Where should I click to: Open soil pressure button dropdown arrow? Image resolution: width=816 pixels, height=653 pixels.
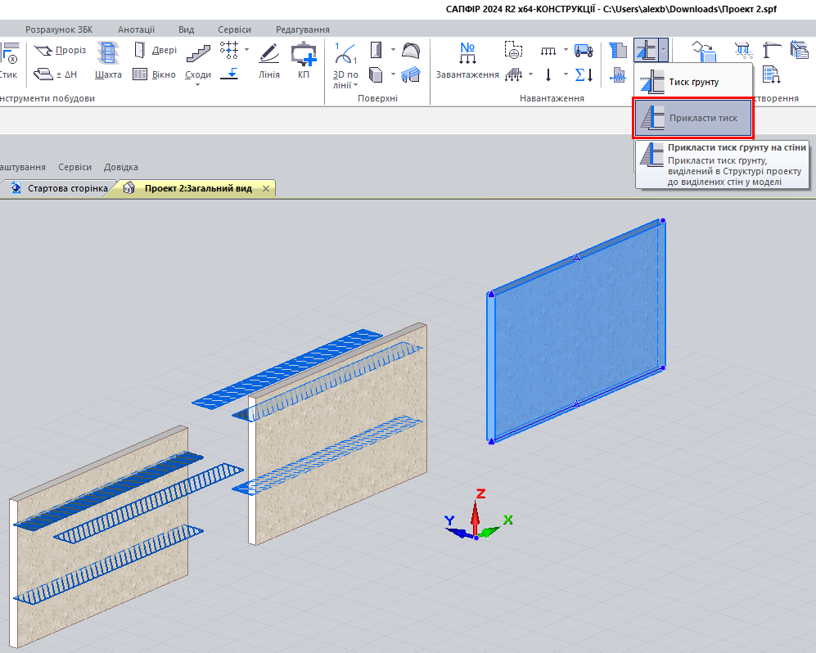point(662,50)
